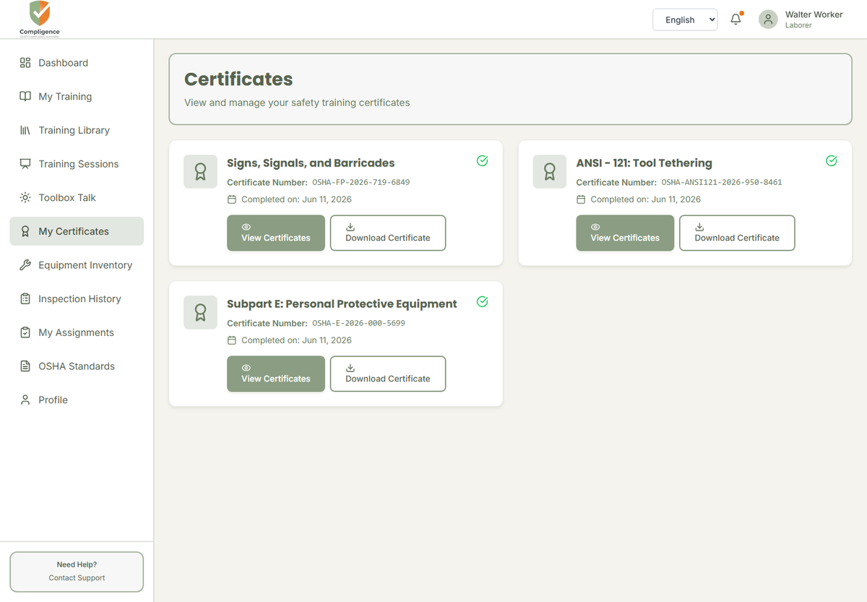Download the Signs, Signals, and Barricades certificate
Screen dimensions: 867x602
(388, 233)
